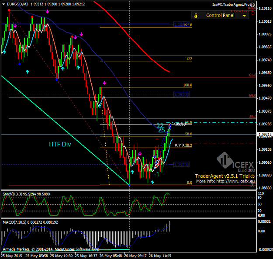Click the 1.10110 value on price scale
This screenshot has width=273, height=259.
(x=265, y=8)
